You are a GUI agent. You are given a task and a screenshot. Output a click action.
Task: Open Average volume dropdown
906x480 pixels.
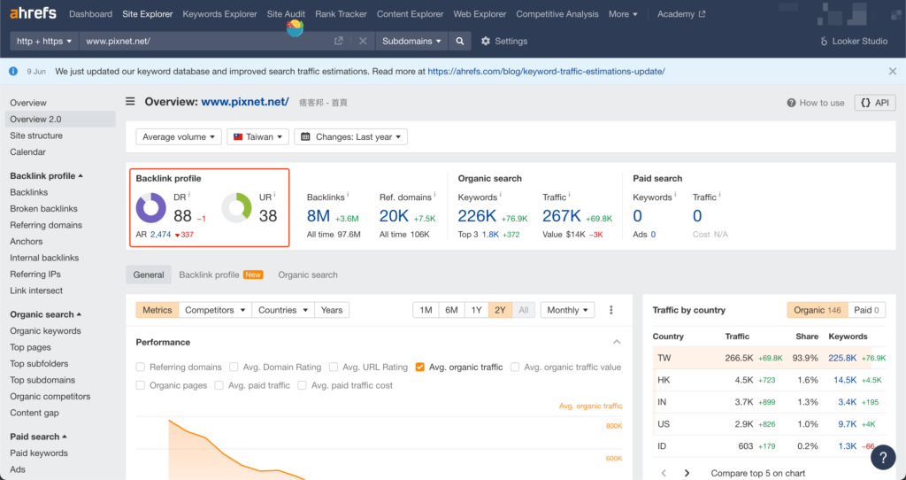179,136
